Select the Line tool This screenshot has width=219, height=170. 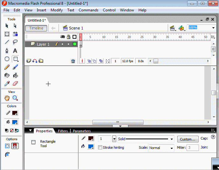point(7,42)
